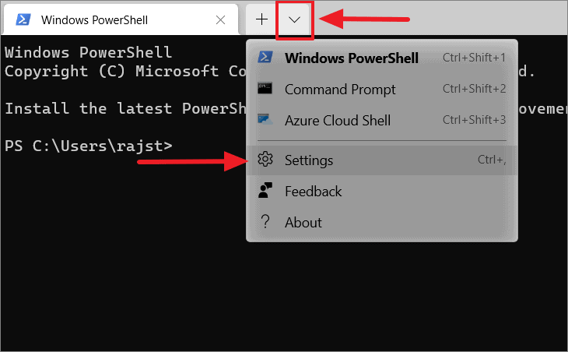Launch Command Prompt from the dropdown
568x352 pixels.
[x=382, y=90]
